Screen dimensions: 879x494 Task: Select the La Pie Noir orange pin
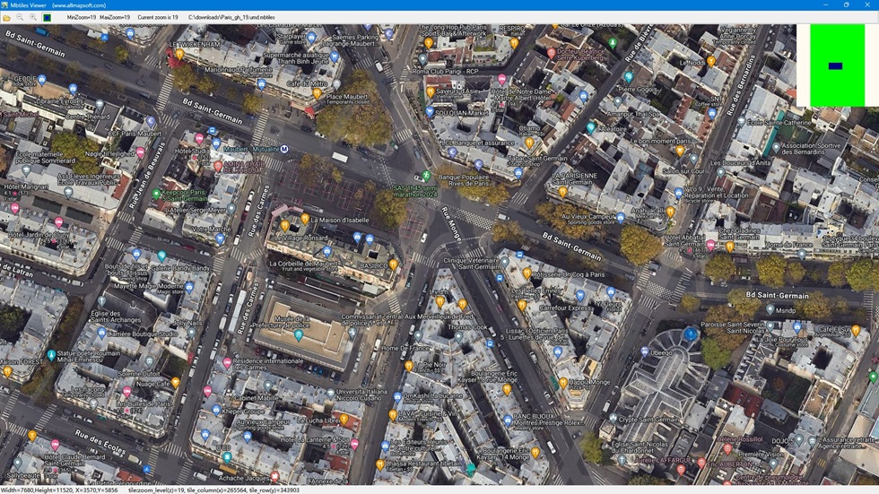[409, 366]
